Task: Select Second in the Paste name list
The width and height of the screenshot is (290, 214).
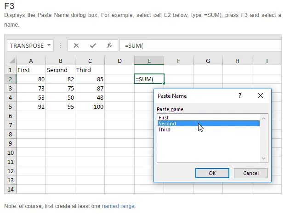Action: coord(167,124)
